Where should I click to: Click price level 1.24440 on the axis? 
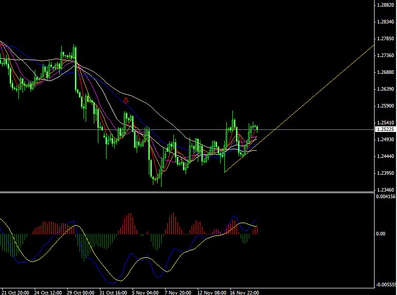386,156
